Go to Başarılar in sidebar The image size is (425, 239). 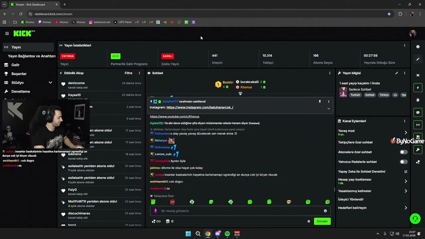coord(19,74)
